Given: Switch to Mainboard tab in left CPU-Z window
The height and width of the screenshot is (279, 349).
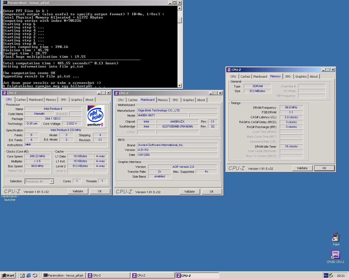Looking at the screenshot, I should coord(36,100).
